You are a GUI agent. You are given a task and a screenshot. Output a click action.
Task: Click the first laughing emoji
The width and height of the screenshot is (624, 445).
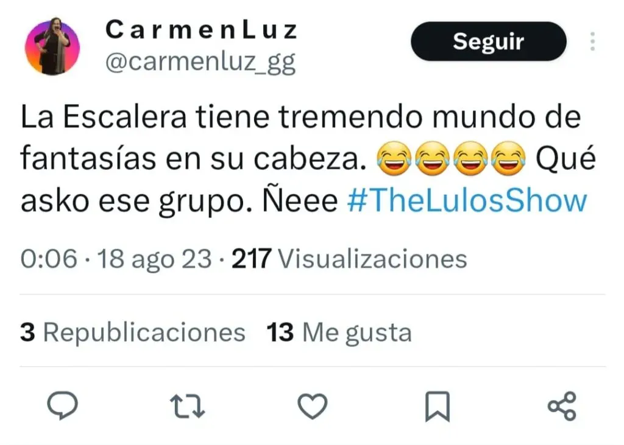tap(394, 158)
